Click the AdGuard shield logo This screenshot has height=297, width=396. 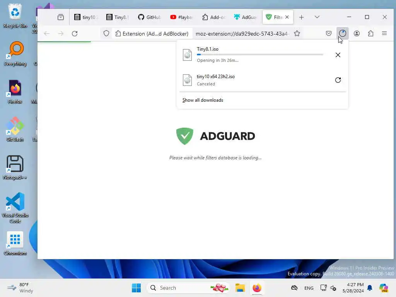(184, 136)
